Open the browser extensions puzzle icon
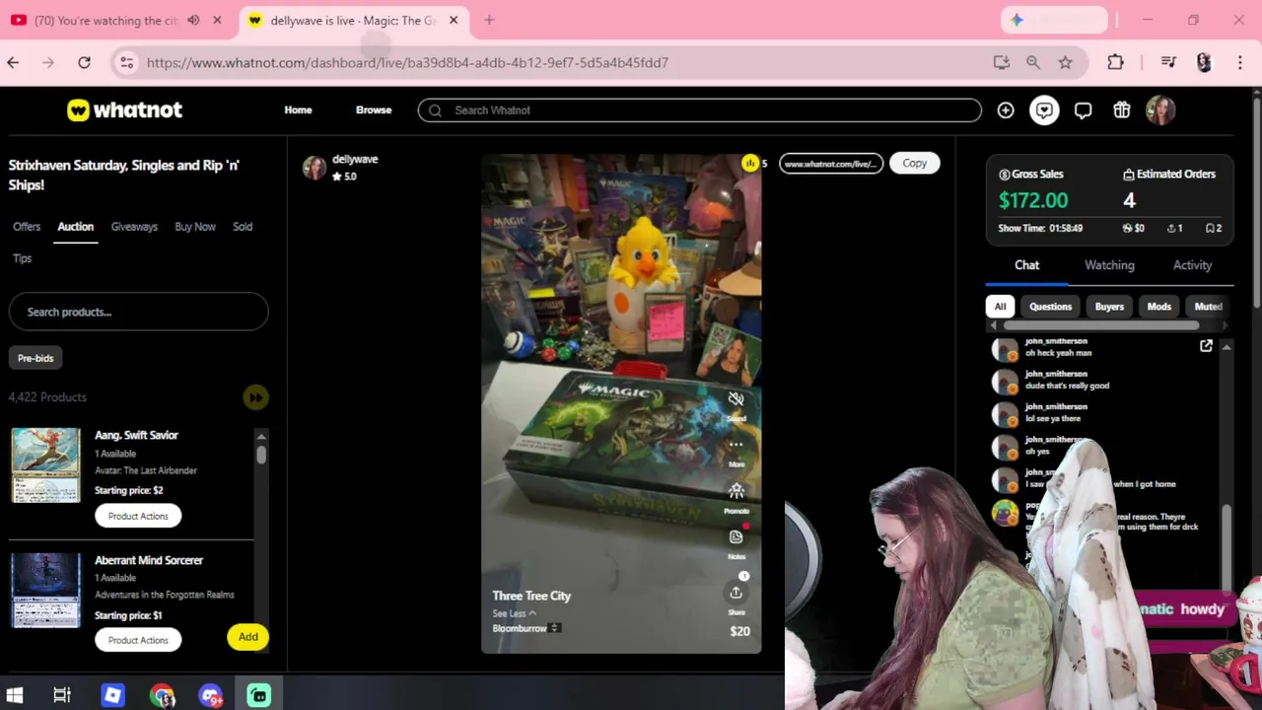Viewport: 1262px width, 710px height. pos(1115,62)
